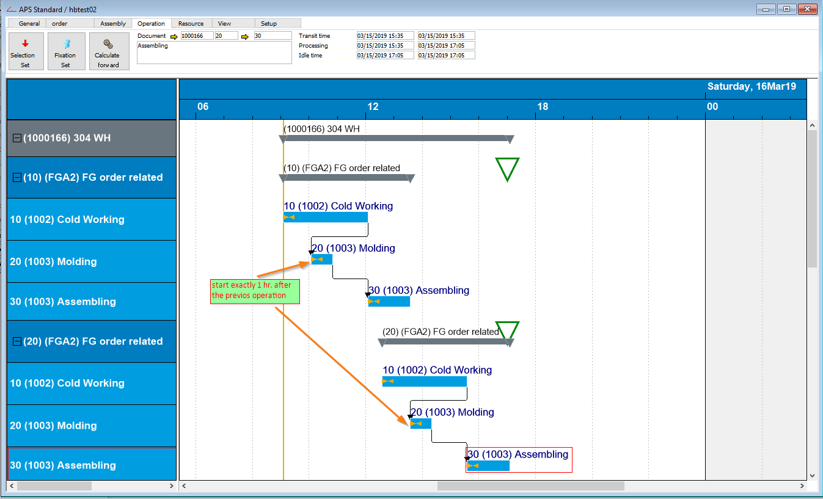Switch to the Assembly tab

pyautogui.click(x=112, y=23)
